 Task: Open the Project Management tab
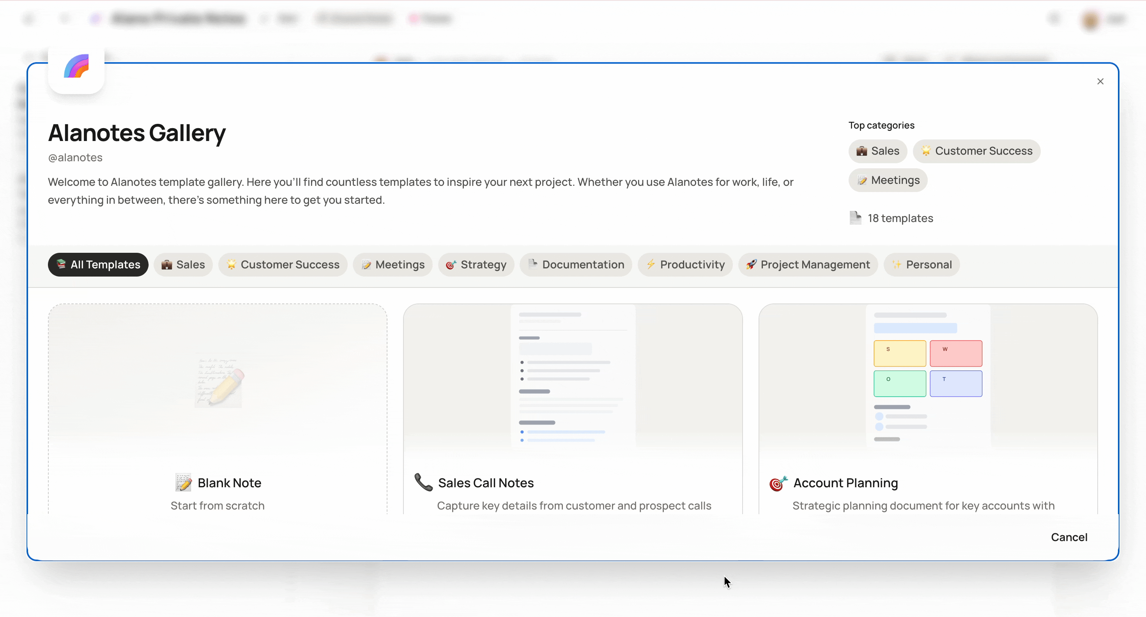pyautogui.click(x=808, y=264)
